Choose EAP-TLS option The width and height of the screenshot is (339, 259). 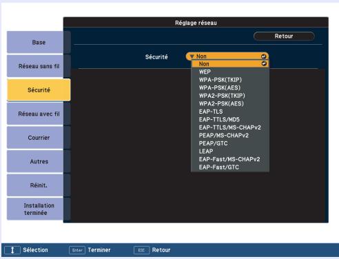[x=230, y=112]
